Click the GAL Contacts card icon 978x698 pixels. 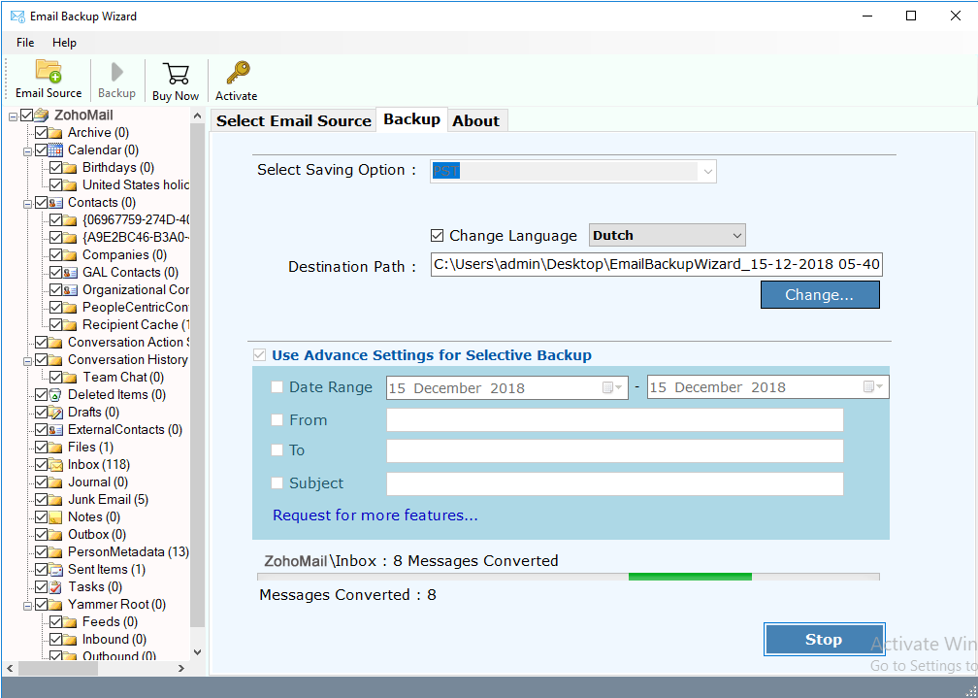coord(71,272)
